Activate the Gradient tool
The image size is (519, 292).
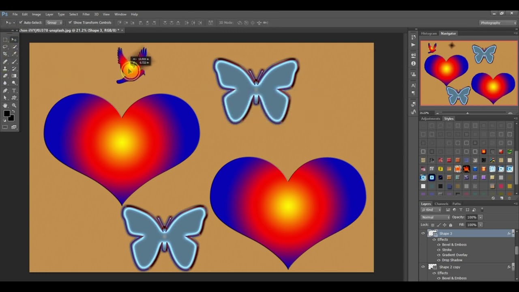[x=14, y=76]
